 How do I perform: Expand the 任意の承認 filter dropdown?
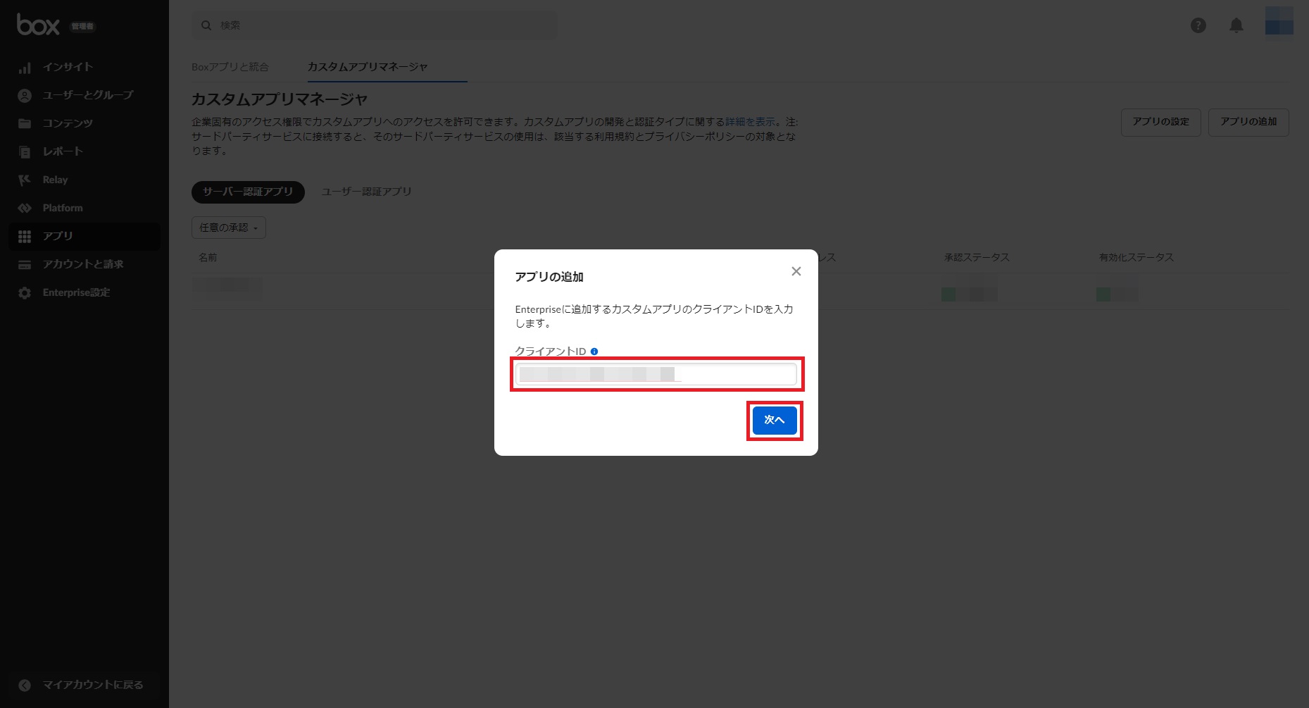click(x=228, y=228)
